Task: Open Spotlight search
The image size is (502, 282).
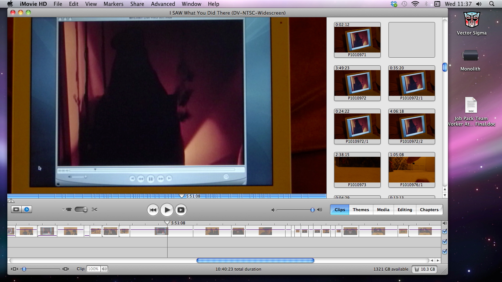Action: click(492, 4)
